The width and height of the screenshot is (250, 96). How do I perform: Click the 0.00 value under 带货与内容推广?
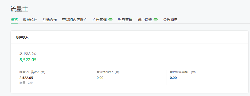173,78
